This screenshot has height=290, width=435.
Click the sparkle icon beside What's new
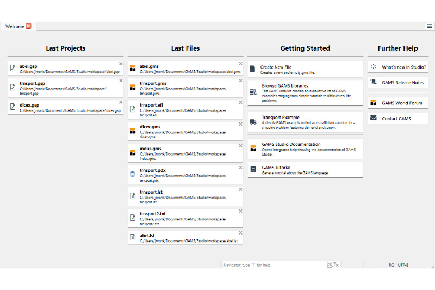374,66
